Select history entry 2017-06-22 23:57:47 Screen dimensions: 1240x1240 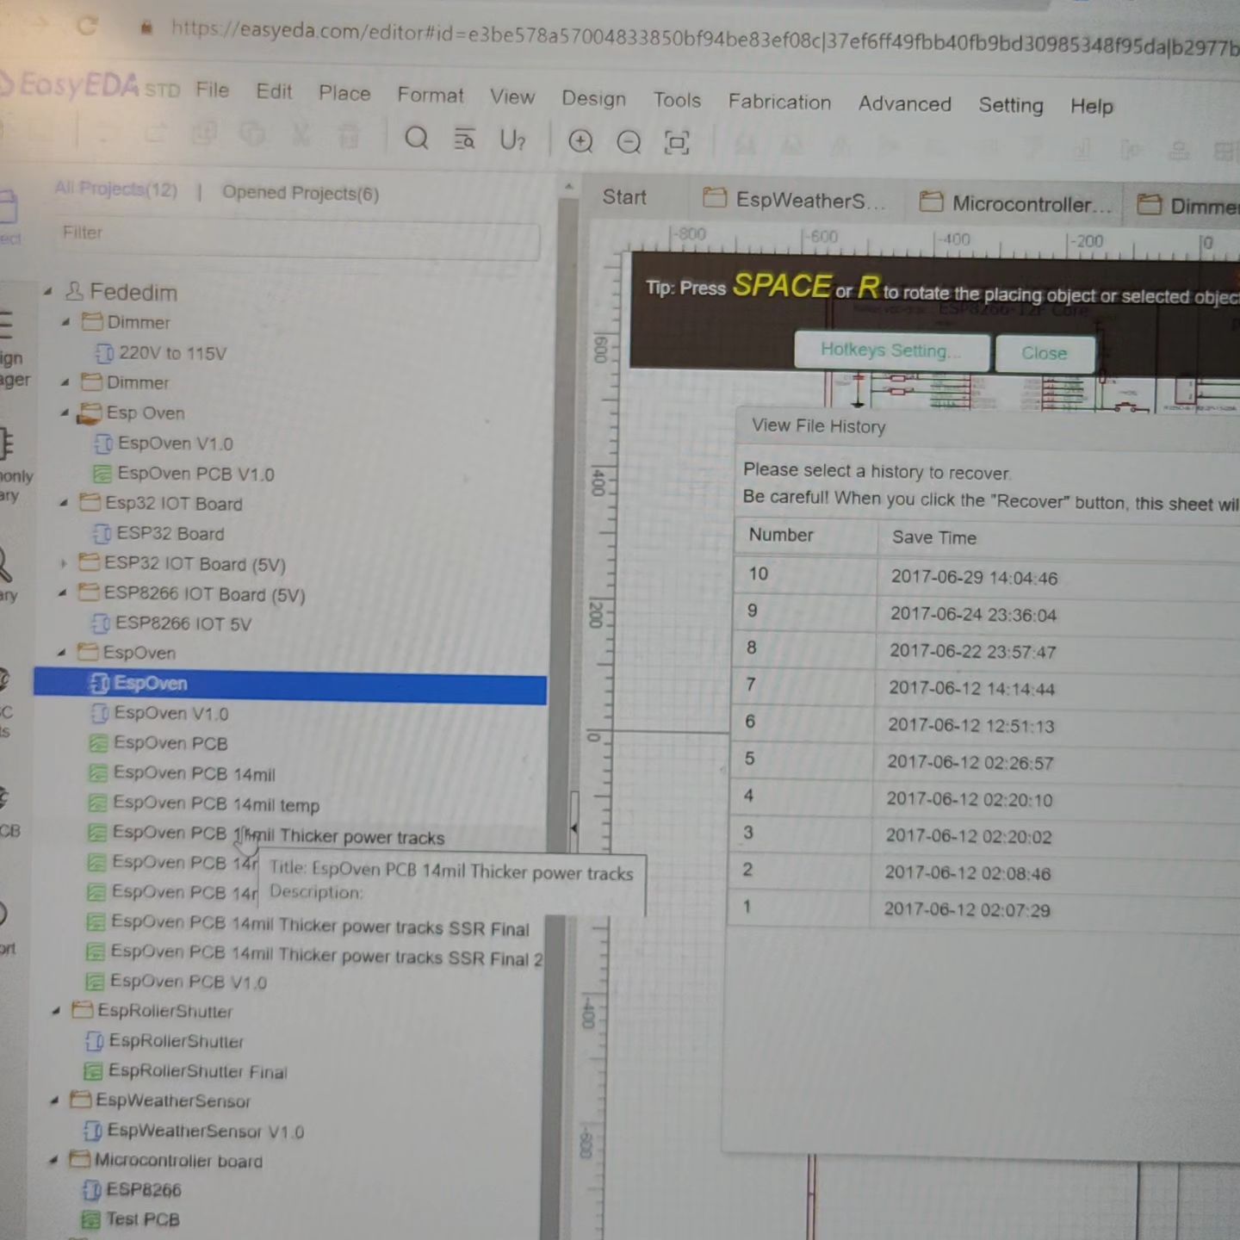987,650
